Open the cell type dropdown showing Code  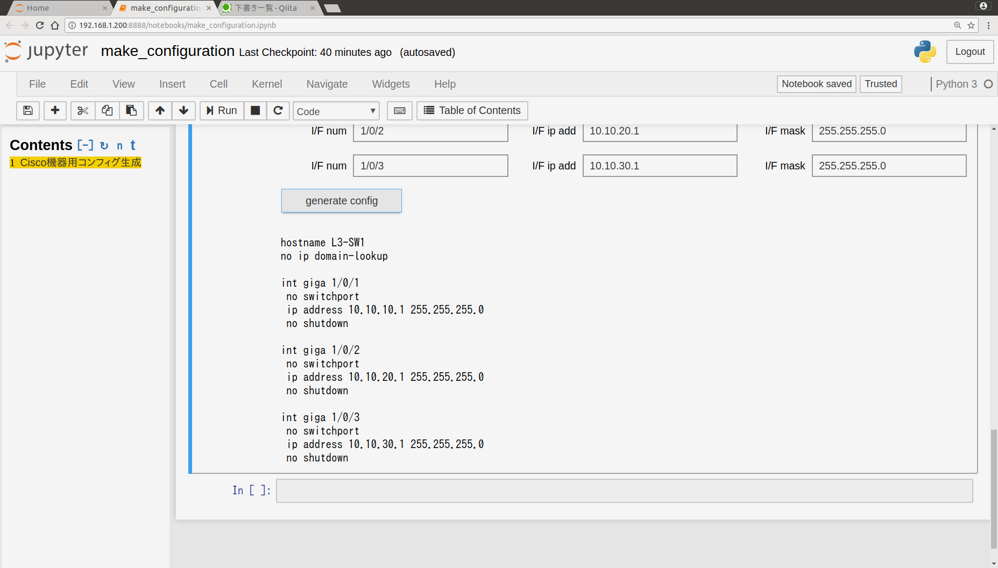(x=336, y=111)
